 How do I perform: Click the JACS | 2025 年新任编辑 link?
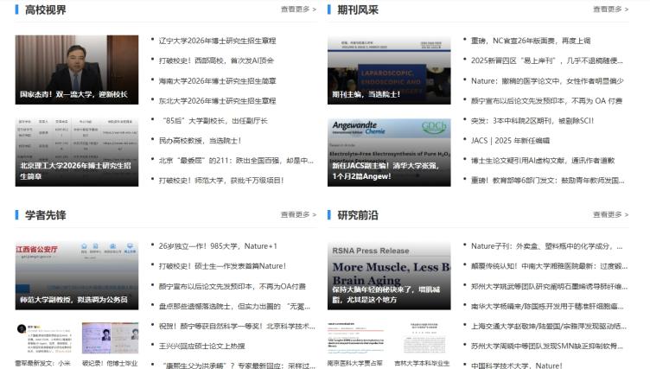510,140
